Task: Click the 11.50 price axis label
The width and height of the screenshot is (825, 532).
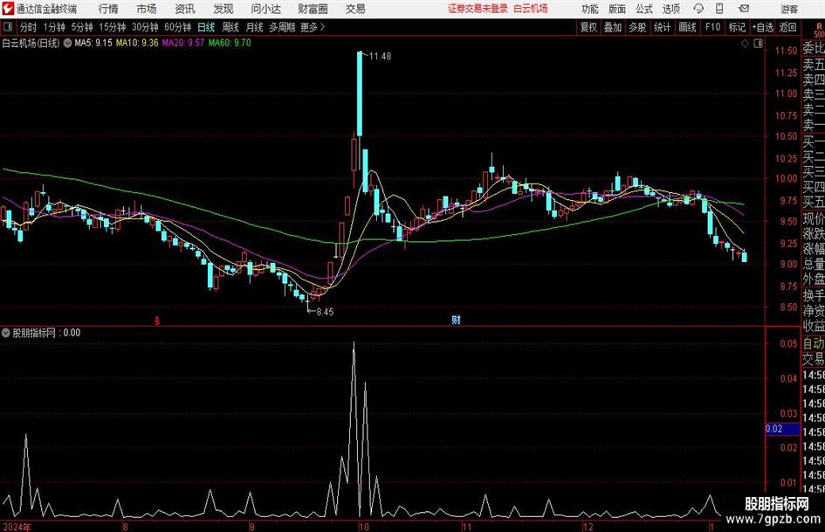Action: tap(786, 51)
